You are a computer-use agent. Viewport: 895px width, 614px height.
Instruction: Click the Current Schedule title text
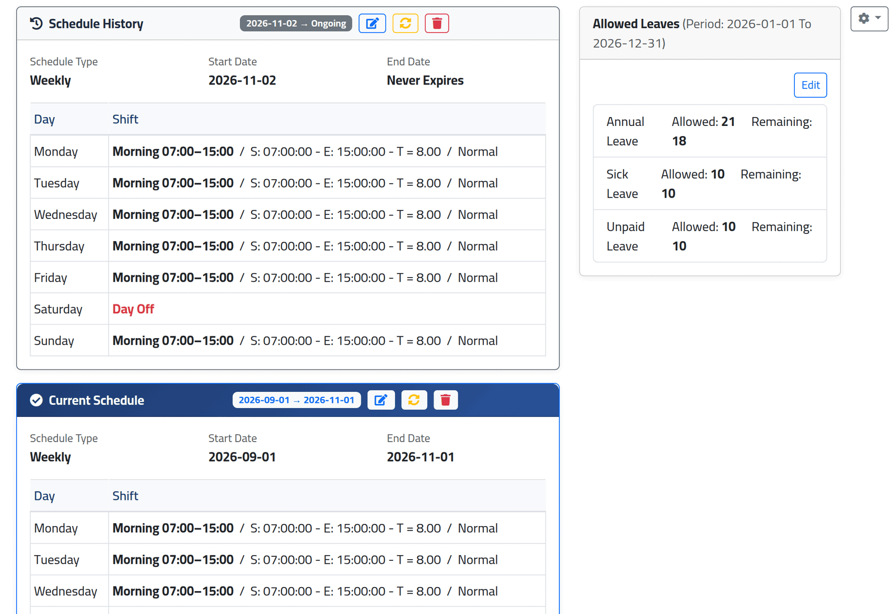pyautogui.click(x=96, y=400)
